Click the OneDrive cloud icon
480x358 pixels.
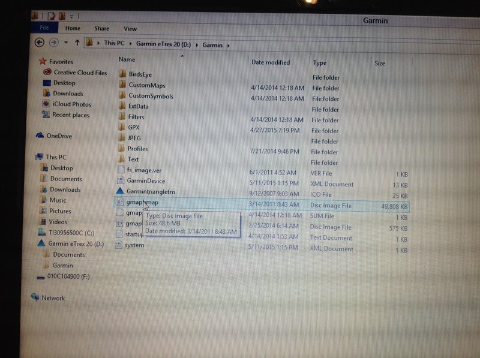(40, 136)
